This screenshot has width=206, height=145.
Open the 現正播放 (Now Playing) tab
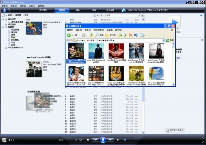(x=43, y=10)
